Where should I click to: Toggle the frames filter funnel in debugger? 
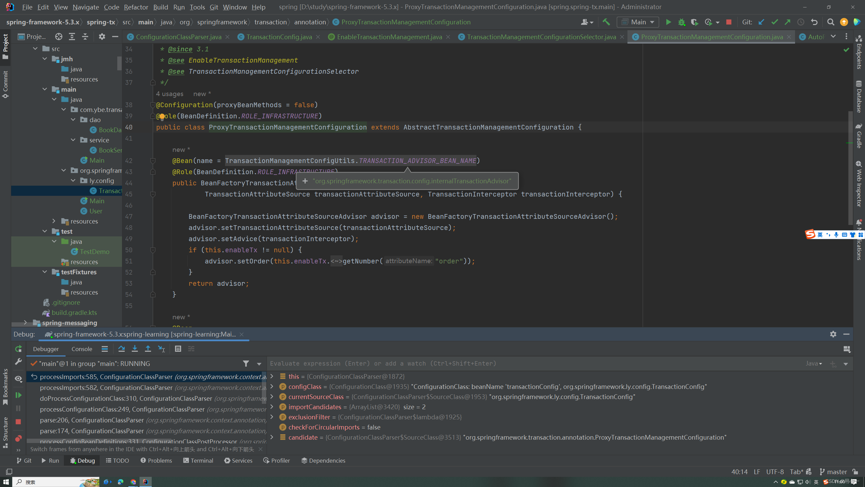click(246, 364)
